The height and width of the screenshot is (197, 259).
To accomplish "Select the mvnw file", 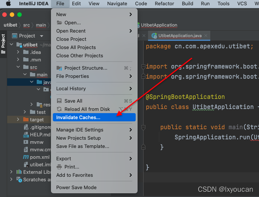I will click(x=33, y=142).
